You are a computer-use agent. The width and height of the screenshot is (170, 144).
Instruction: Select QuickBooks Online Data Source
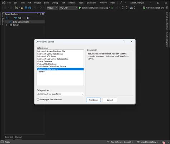tap(60, 67)
